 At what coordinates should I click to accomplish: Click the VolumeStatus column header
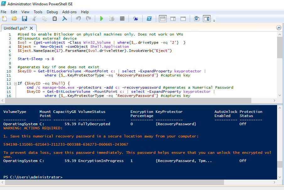(x=92, y=112)
